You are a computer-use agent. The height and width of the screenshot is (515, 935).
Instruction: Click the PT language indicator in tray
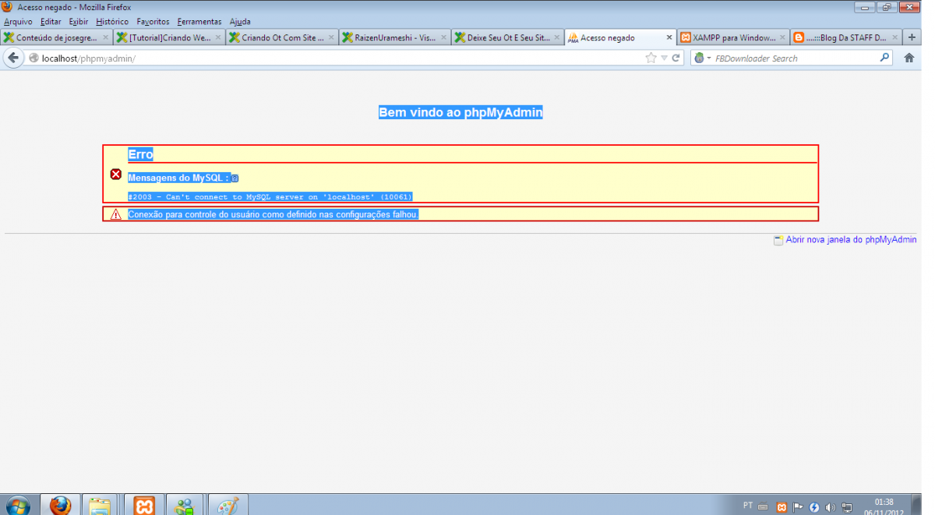748,506
